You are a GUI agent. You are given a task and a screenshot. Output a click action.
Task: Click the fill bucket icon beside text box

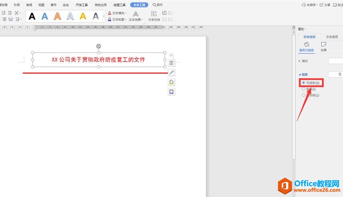[171, 82]
